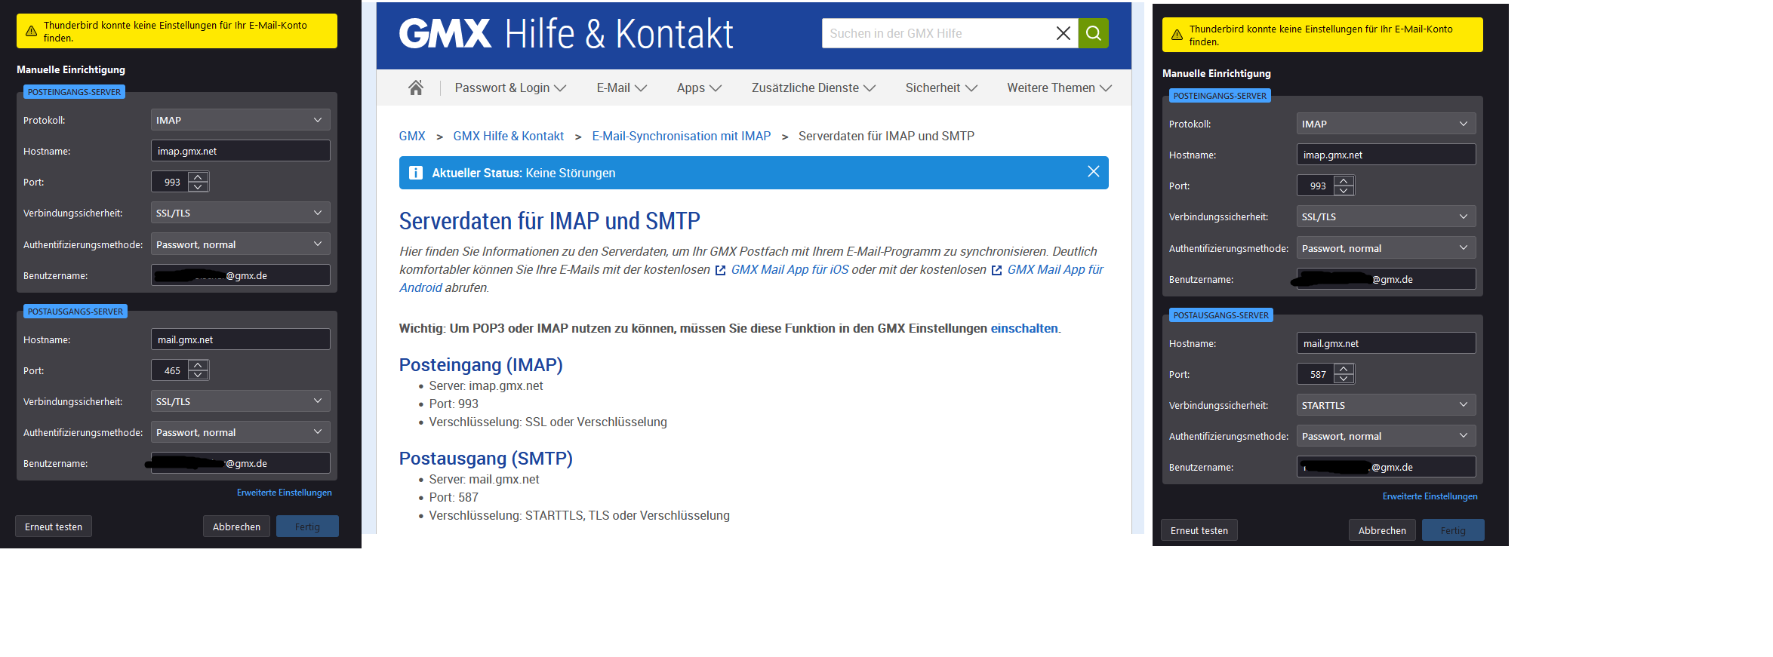Open Erweiterte Einstellungen in left dialog
This screenshot has height=657, width=1773.
pos(285,493)
